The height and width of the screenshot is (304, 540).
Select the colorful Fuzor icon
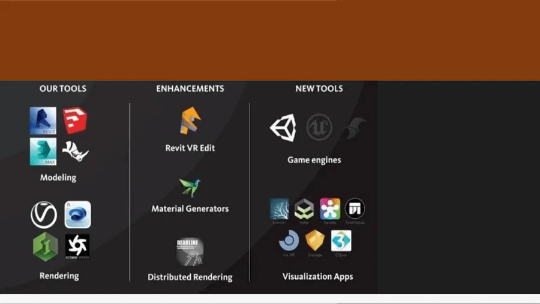[x=330, y=209]
